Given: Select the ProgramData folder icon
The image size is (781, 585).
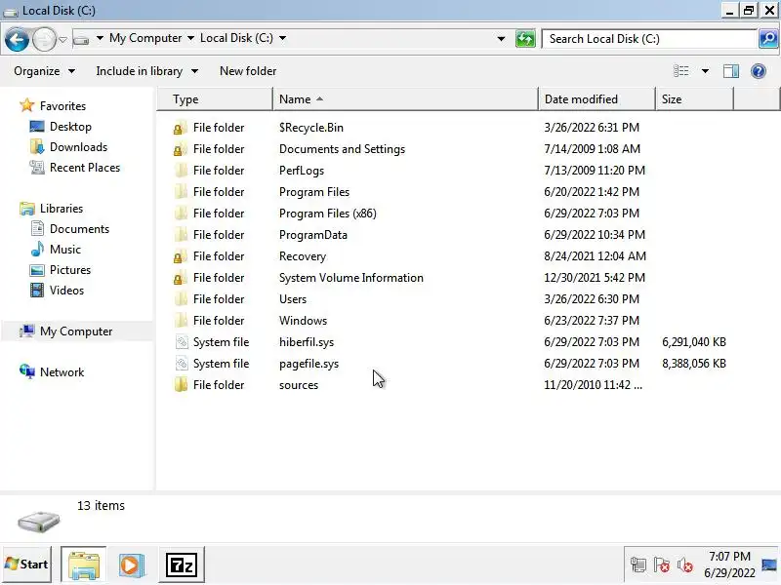Looking at the screenshot, I should pyautogui.click(x=181, y=235).
